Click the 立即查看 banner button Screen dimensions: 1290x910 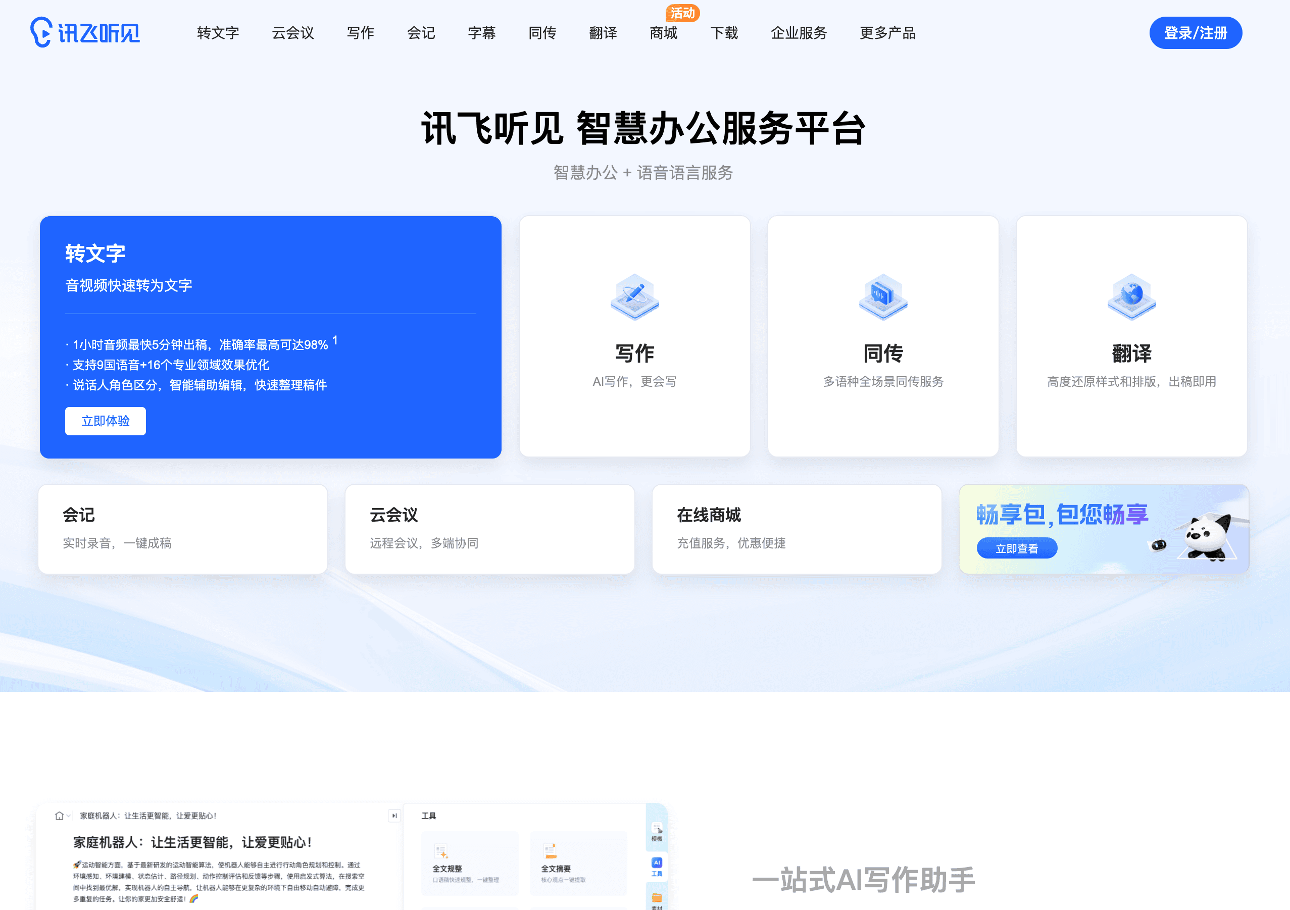coord(1017,548)
